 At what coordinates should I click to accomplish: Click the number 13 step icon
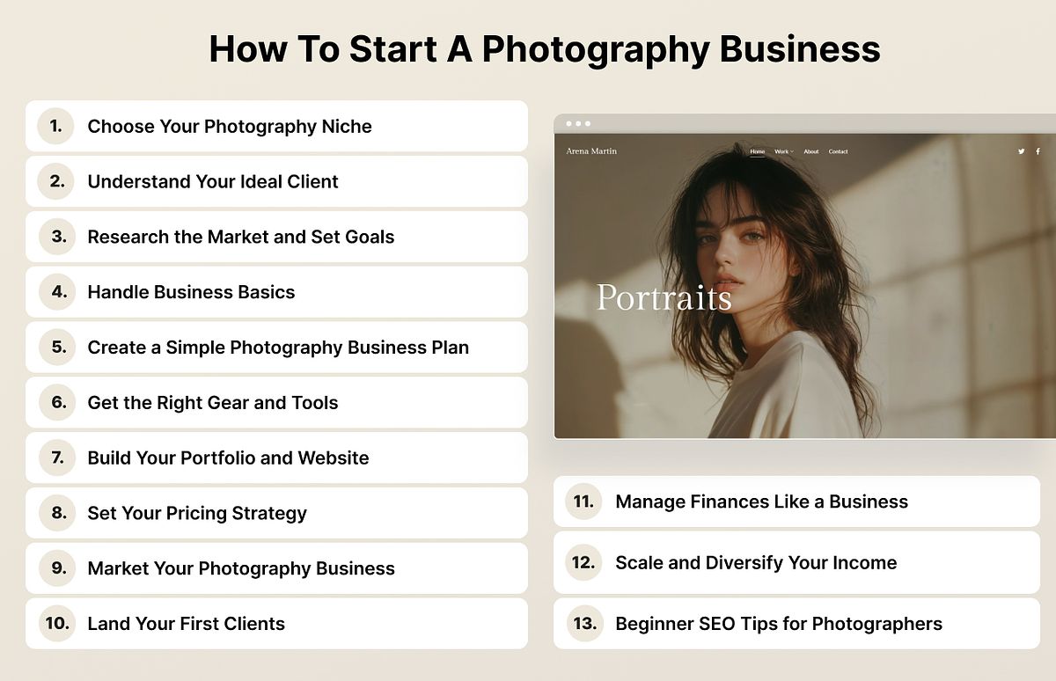point(583,623)
